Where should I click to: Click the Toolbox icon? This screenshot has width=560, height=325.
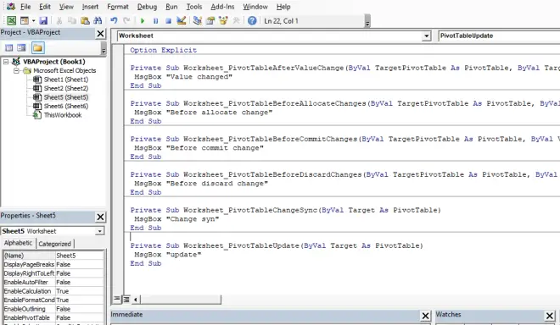[236, 20]
